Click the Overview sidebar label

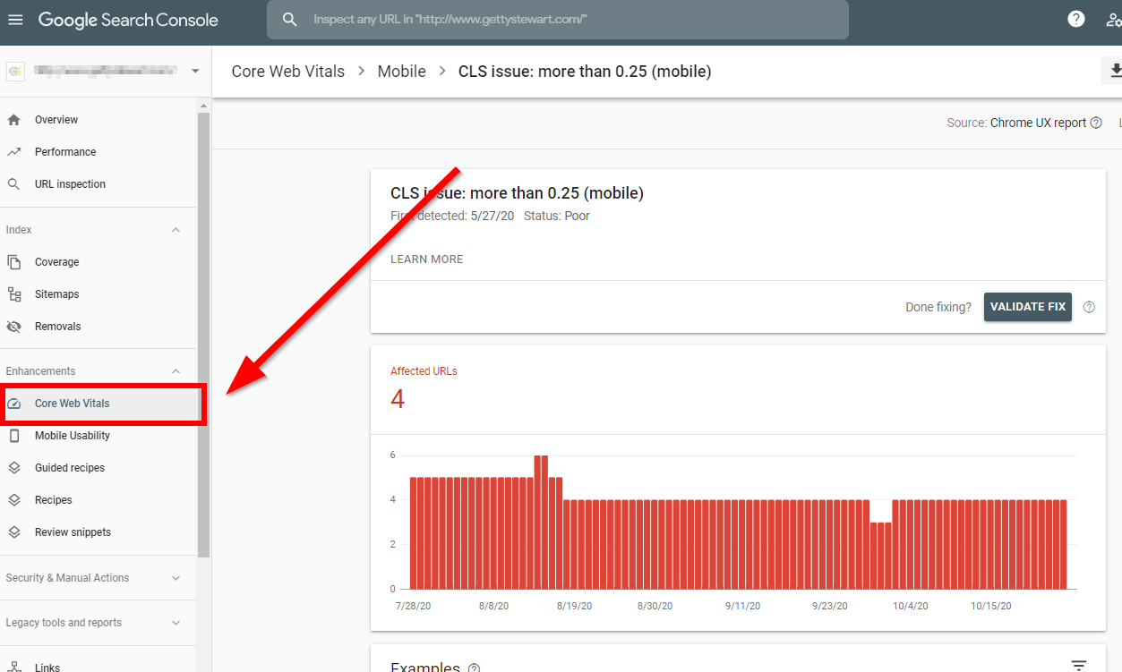click(x=56, y=120)
